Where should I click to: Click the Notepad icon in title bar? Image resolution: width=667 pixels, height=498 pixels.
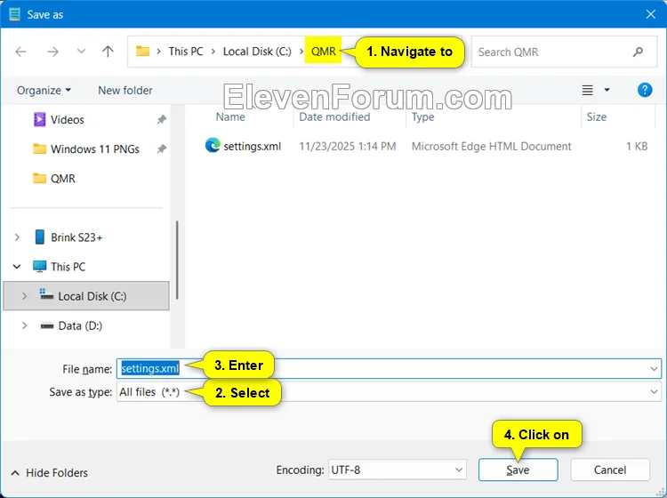click(x=14, y=14)
